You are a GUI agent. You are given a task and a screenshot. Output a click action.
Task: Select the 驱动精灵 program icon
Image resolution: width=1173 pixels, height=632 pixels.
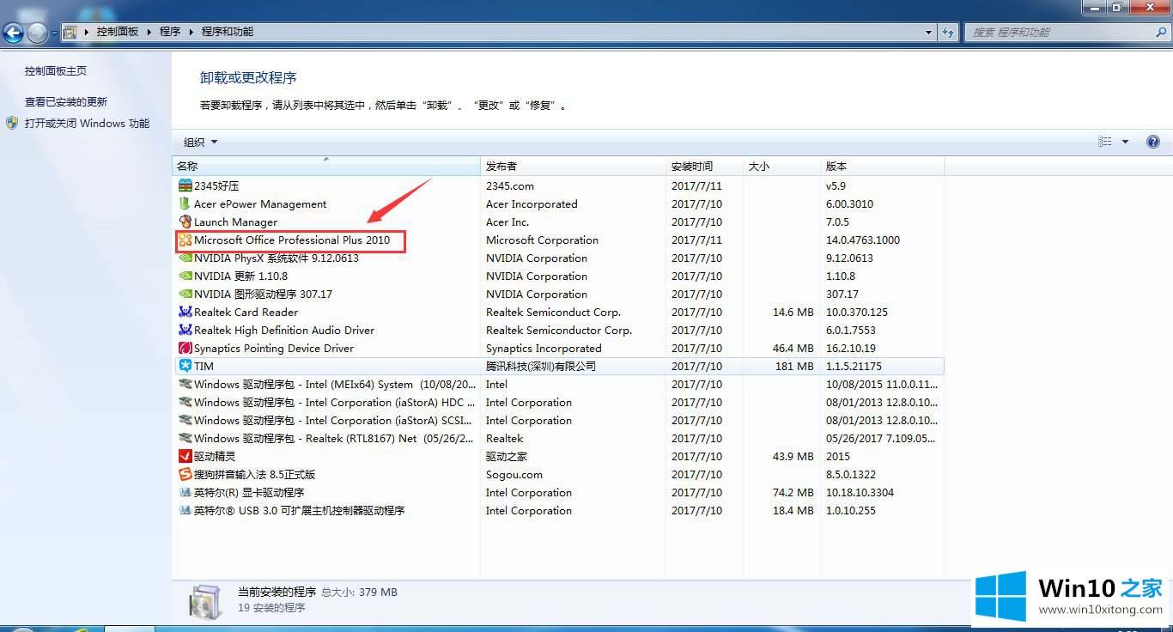(x=185, y=456)
